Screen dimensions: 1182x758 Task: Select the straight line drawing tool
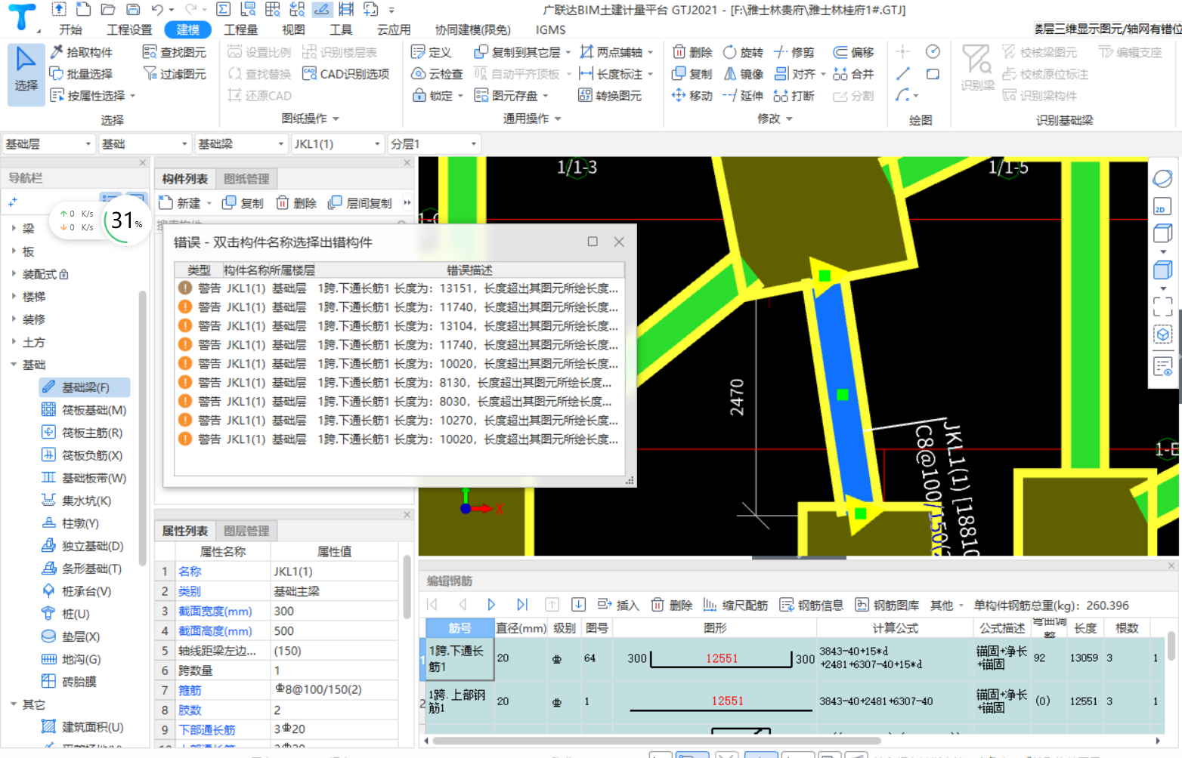pos(903,74)
